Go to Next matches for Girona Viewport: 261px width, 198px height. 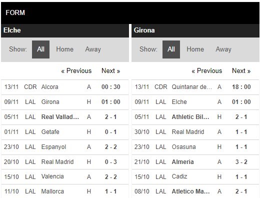pos(241,71)
